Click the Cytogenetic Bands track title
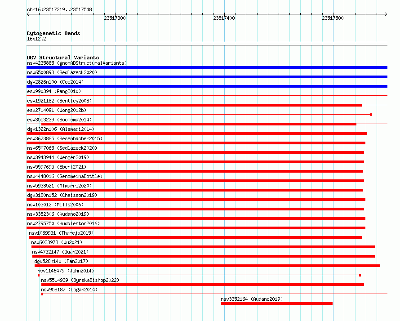Screen dimensions: 400x321 point(53,33)
